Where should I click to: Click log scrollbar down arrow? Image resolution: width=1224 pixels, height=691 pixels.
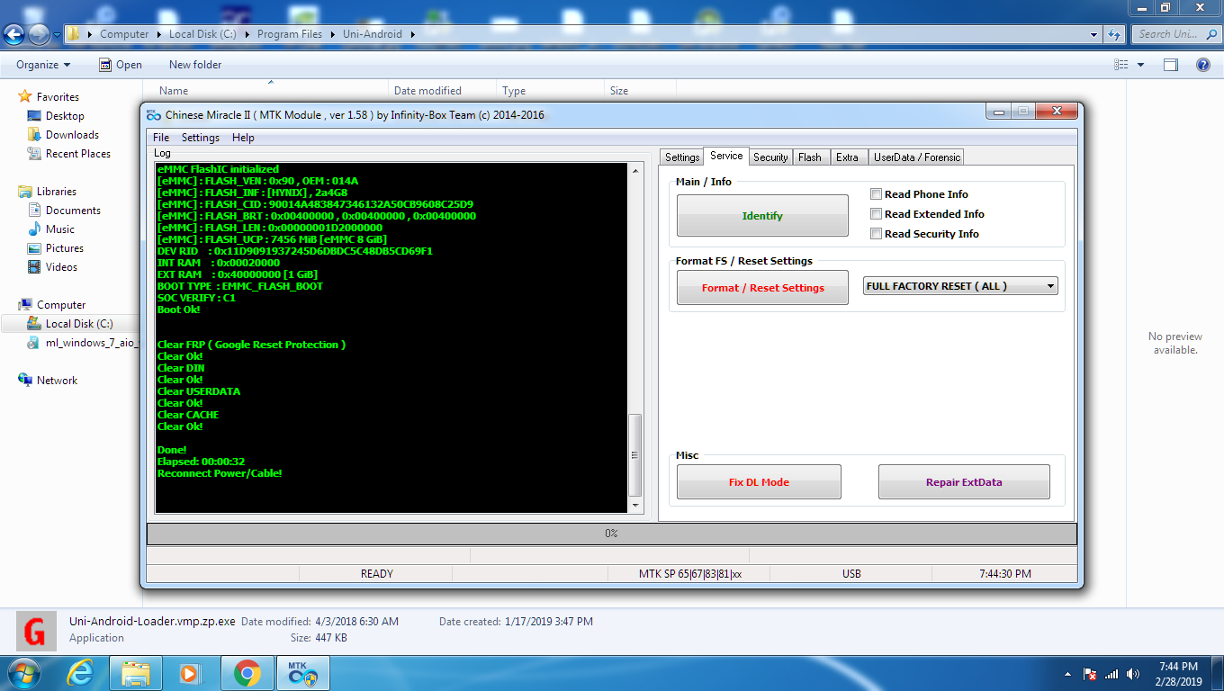tap(635, 506)
